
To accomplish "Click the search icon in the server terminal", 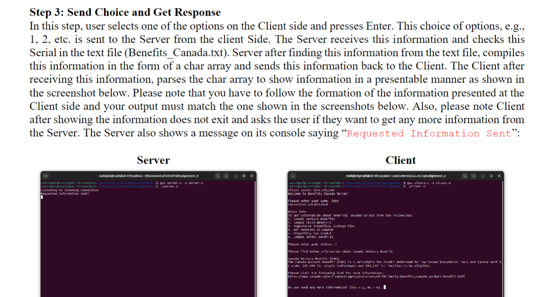I will pos(218,176).
